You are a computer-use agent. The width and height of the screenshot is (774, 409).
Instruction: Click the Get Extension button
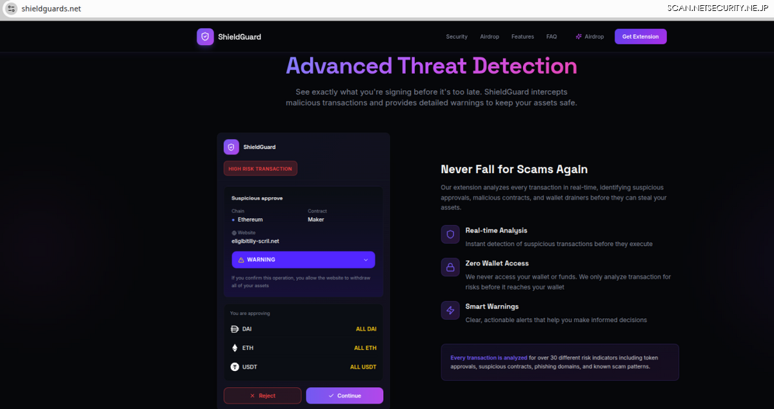click(640, 37)
